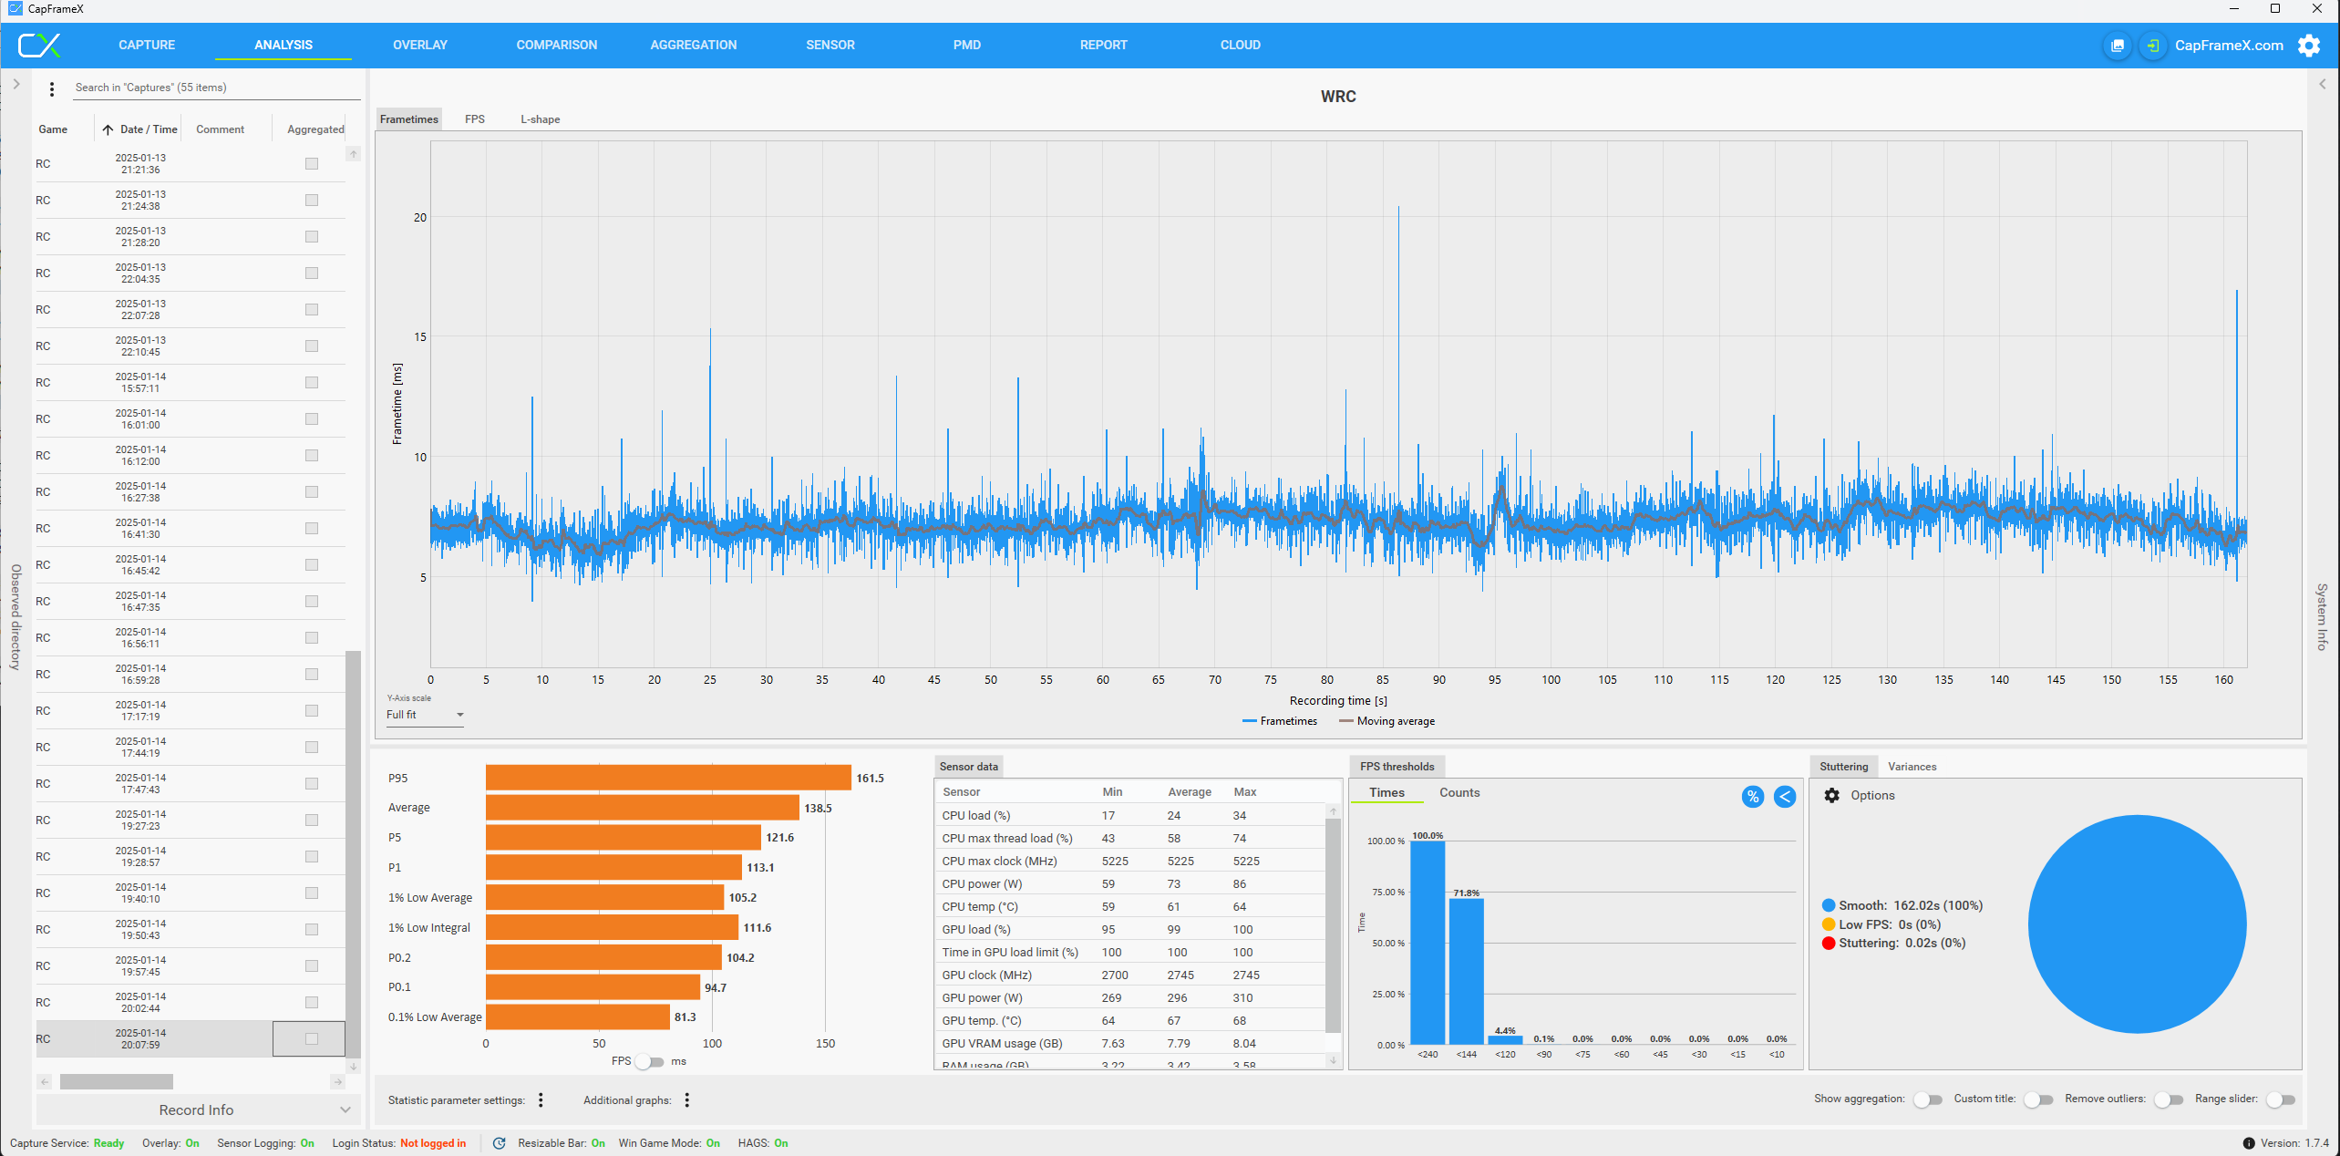Open the Statistic parameter settings menu
This screenshot has width=2340, height=1156.
[541, 1099]
